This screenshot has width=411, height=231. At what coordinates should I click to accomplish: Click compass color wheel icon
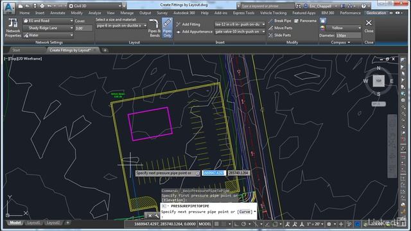coord(322,28)
